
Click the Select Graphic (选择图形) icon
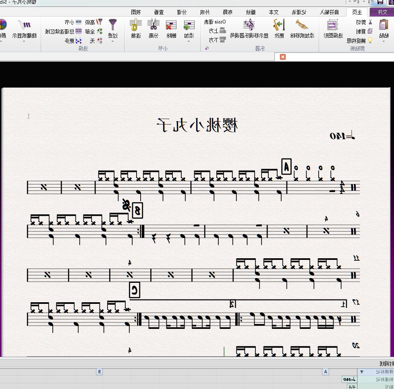click(x=333, y=25)
